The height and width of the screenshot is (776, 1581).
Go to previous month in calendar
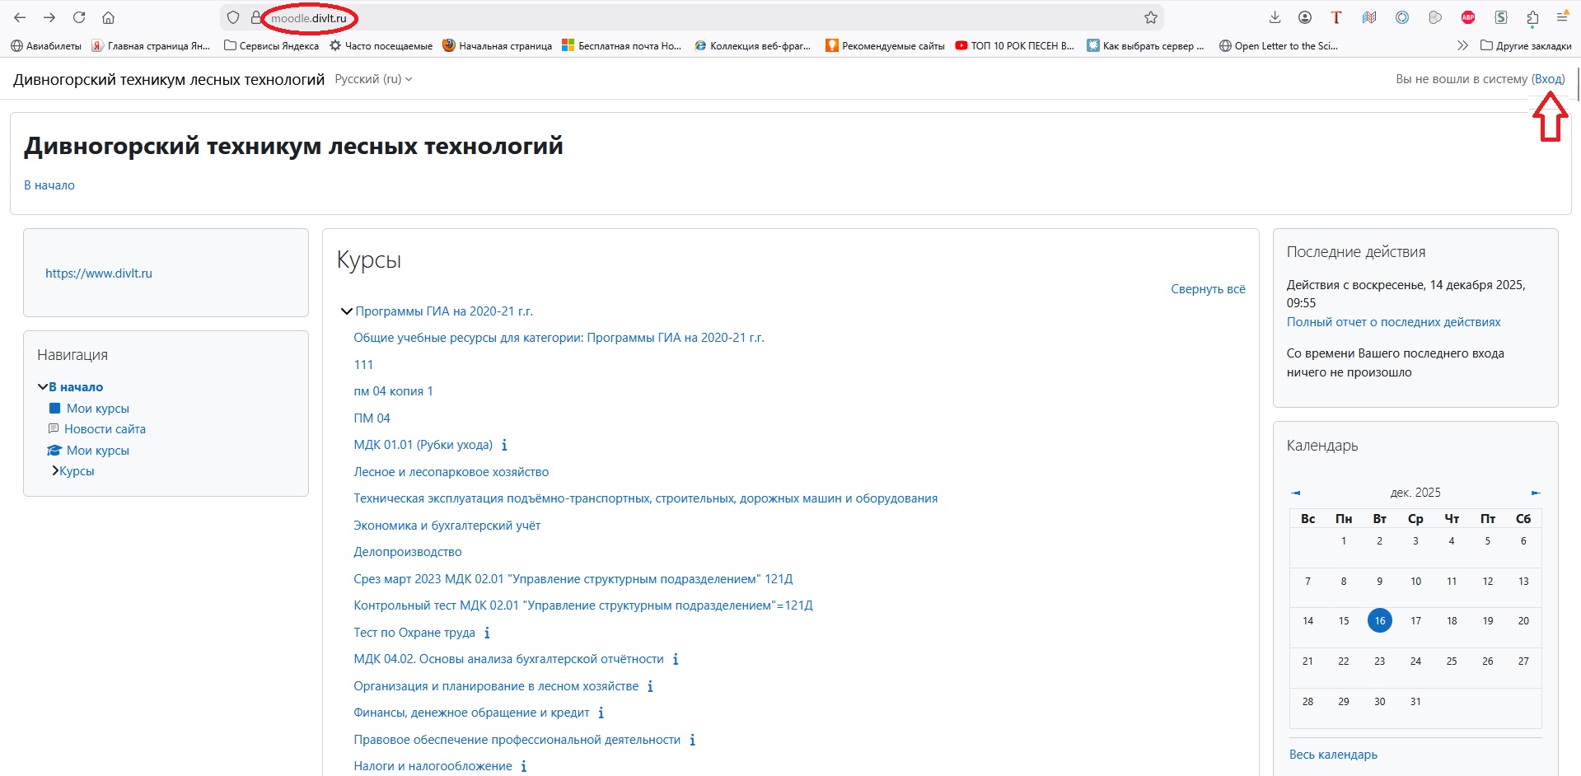pos(1296,493)
